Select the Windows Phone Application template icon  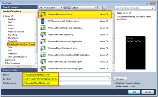click(x=43, y=14)
